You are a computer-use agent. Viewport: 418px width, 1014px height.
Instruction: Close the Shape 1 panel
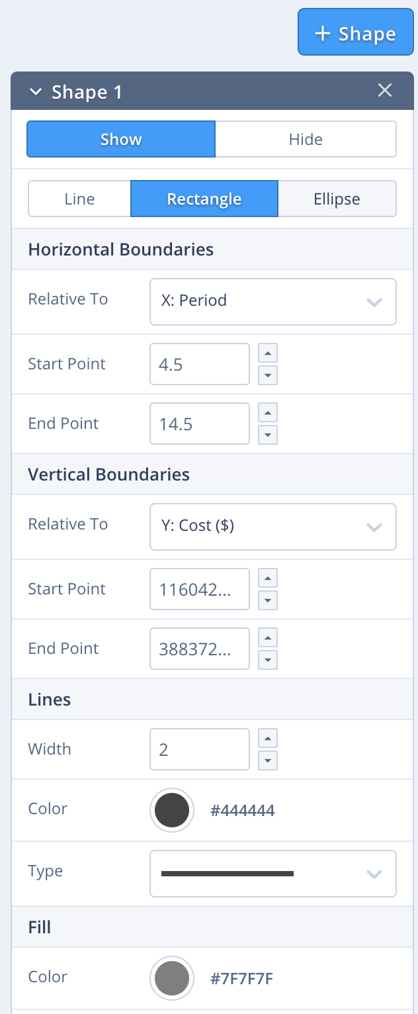385,91
